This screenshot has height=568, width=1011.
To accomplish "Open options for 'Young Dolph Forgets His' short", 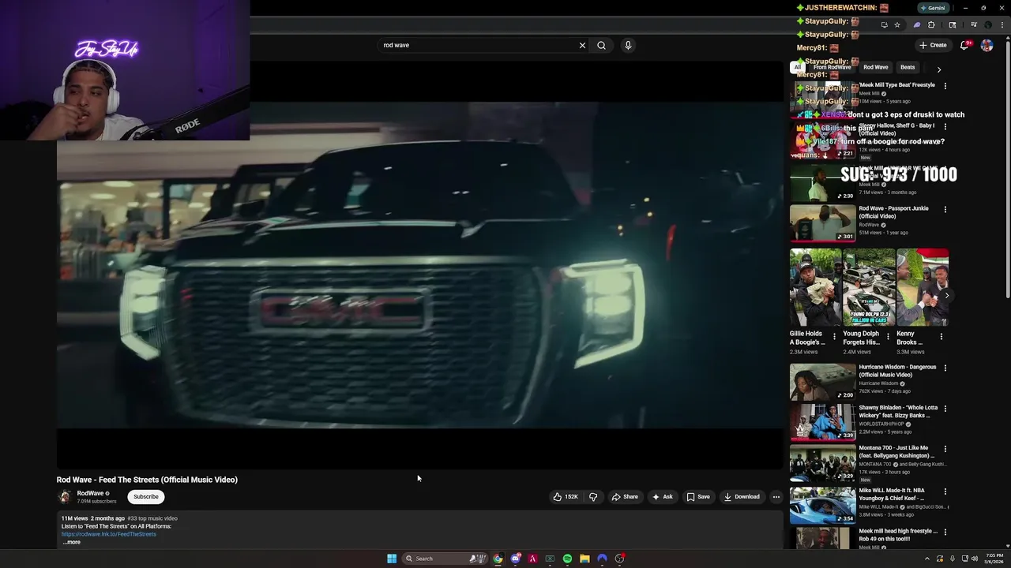I will [x=888, y=337].
